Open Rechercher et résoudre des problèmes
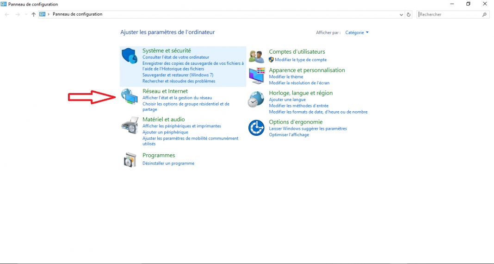This screenshot has height=264, width=494. pyautogui.click(x=179, y=81)
